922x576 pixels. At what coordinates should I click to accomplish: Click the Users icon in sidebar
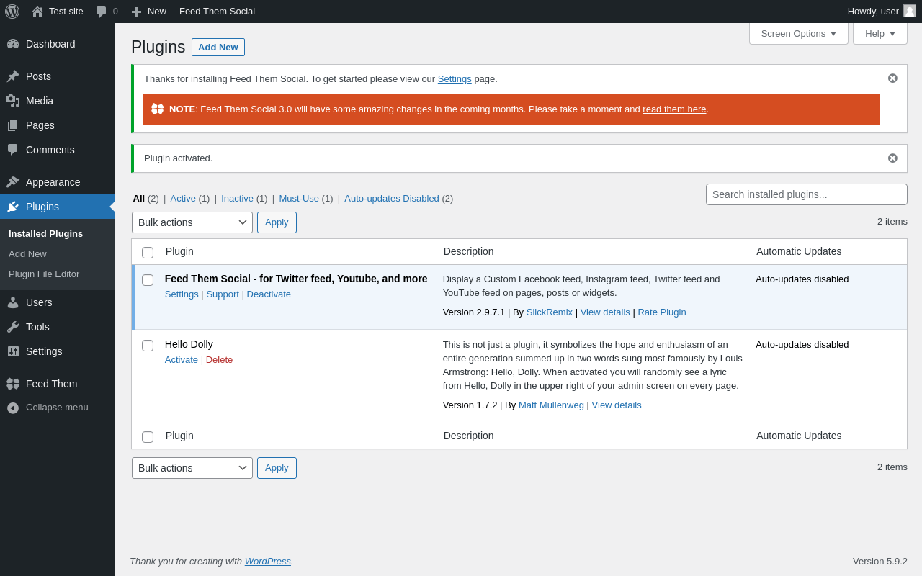tap(13, 302)
